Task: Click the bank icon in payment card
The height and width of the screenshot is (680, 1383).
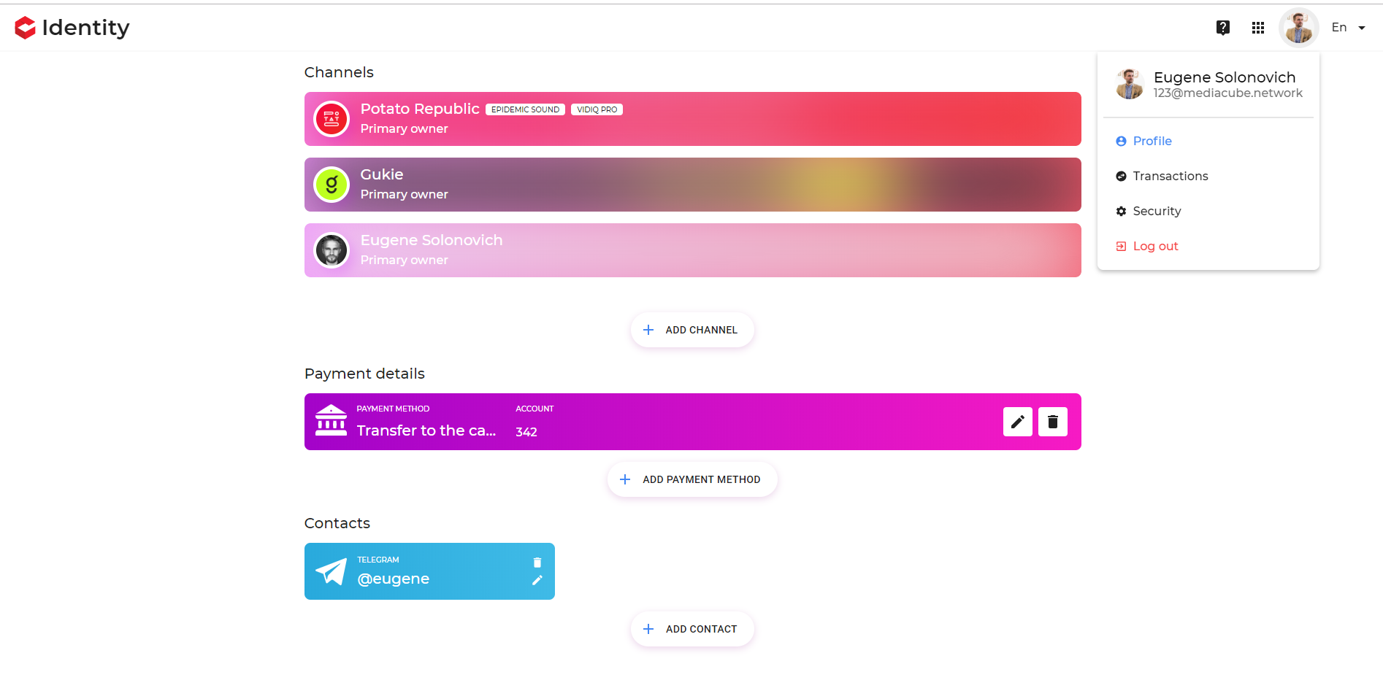Action: (x=331, y=420)
